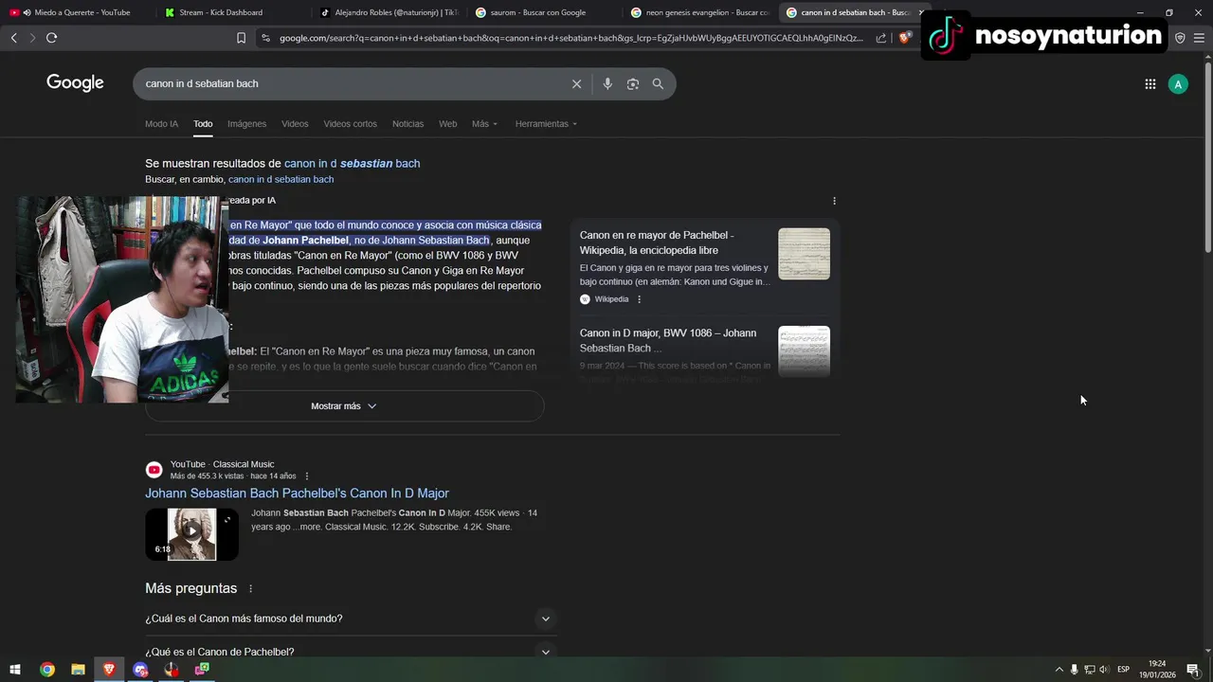The width and height of the screenshot is (1213, 682).
Task: Click the 'Wikipedia' source label
Action: pyautogui.click(x=611, y=299)
